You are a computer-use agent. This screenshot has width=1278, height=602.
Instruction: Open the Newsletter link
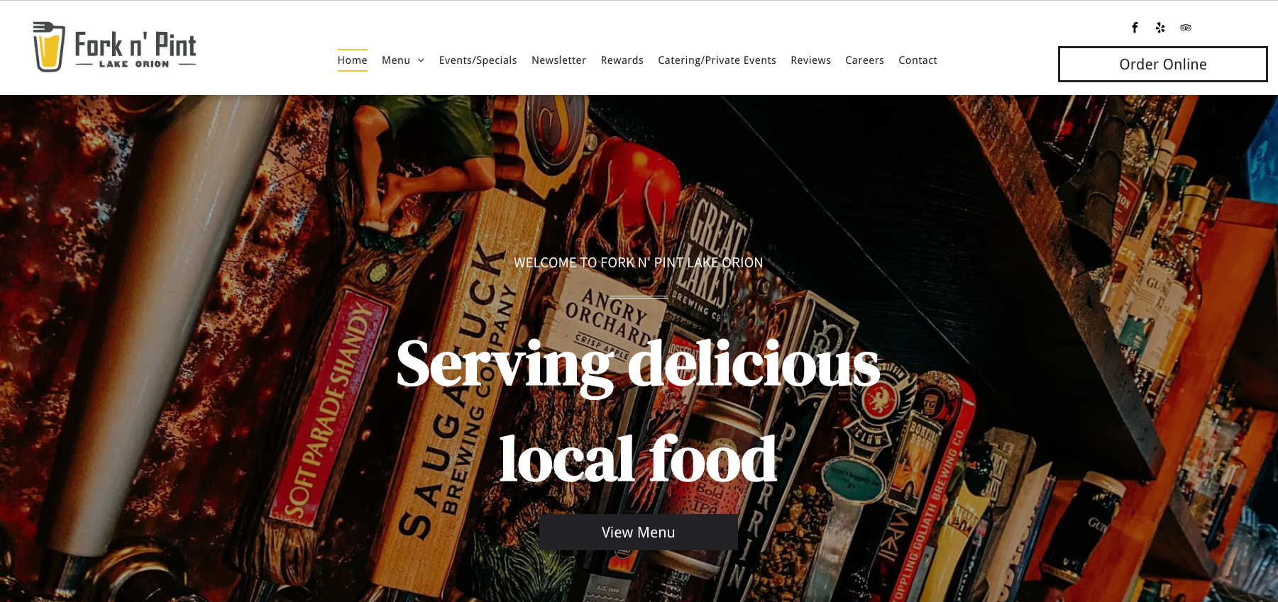tap(558, 60)
